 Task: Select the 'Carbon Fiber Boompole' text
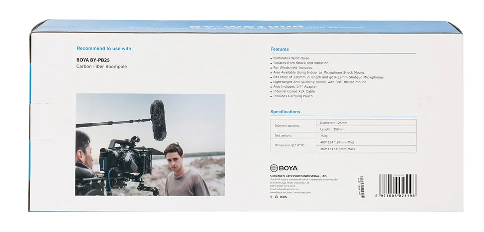point(102,67)
